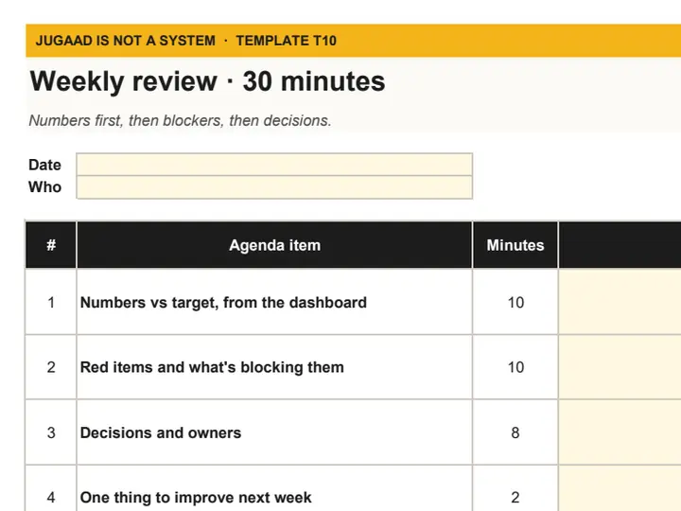
Task: Click the notes cell beside 'One thing to improve' row
Action: 620,488
